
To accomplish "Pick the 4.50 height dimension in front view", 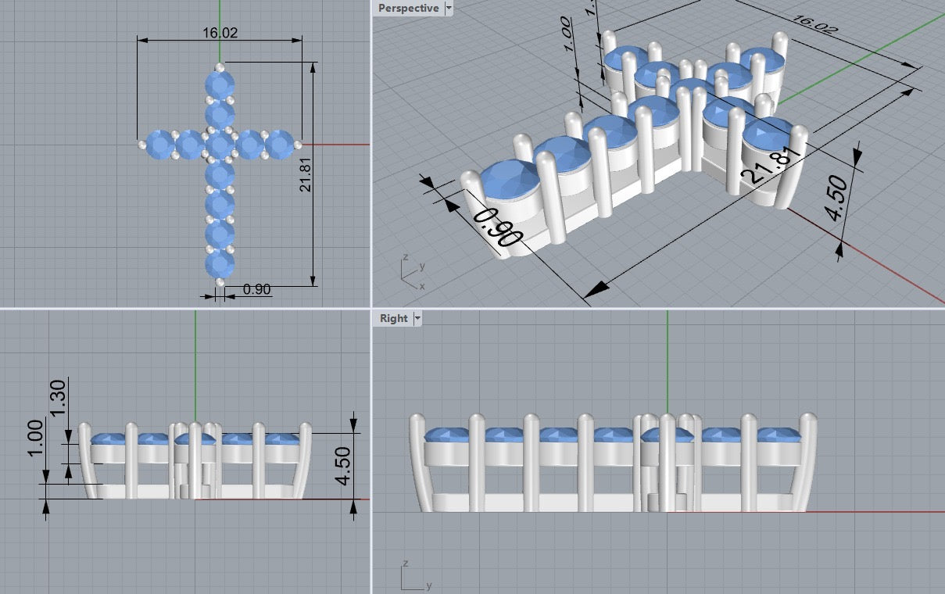I will click(x=343, y=467).
